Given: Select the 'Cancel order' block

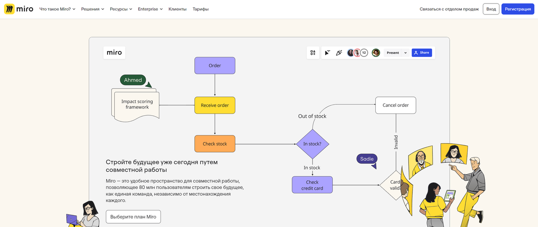Looking at the screenshot, I should tap(395, 105).
